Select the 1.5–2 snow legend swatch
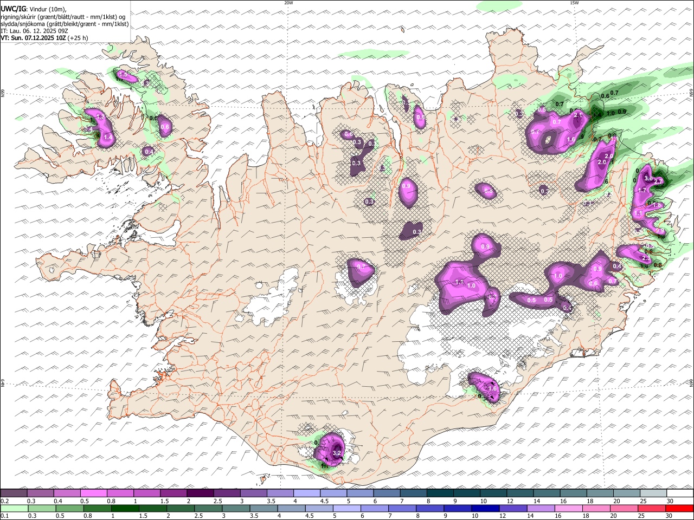The width and height of the screenshot is (694, 520). coord(173,493)
